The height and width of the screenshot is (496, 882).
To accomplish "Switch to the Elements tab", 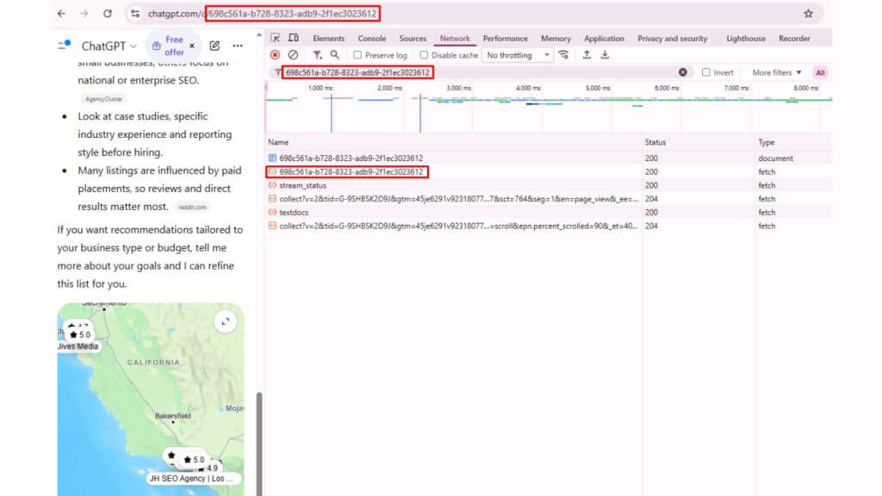I will point(328,38).
